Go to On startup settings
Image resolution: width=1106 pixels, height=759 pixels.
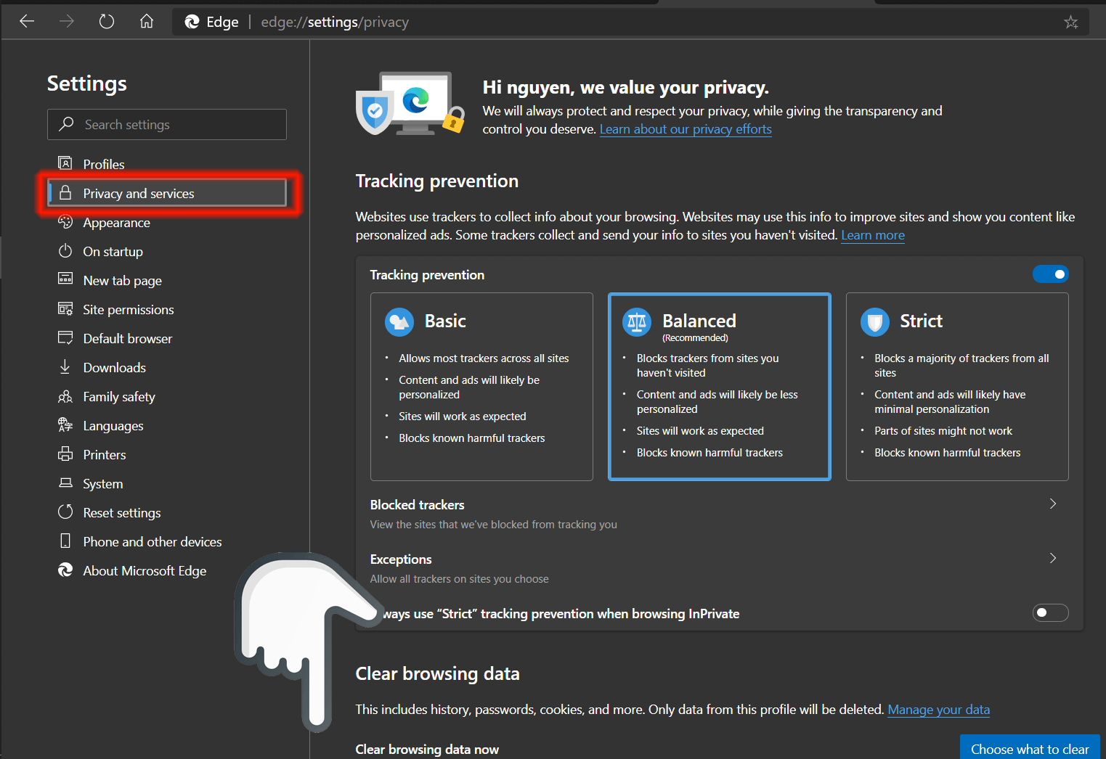pos(167,251)
